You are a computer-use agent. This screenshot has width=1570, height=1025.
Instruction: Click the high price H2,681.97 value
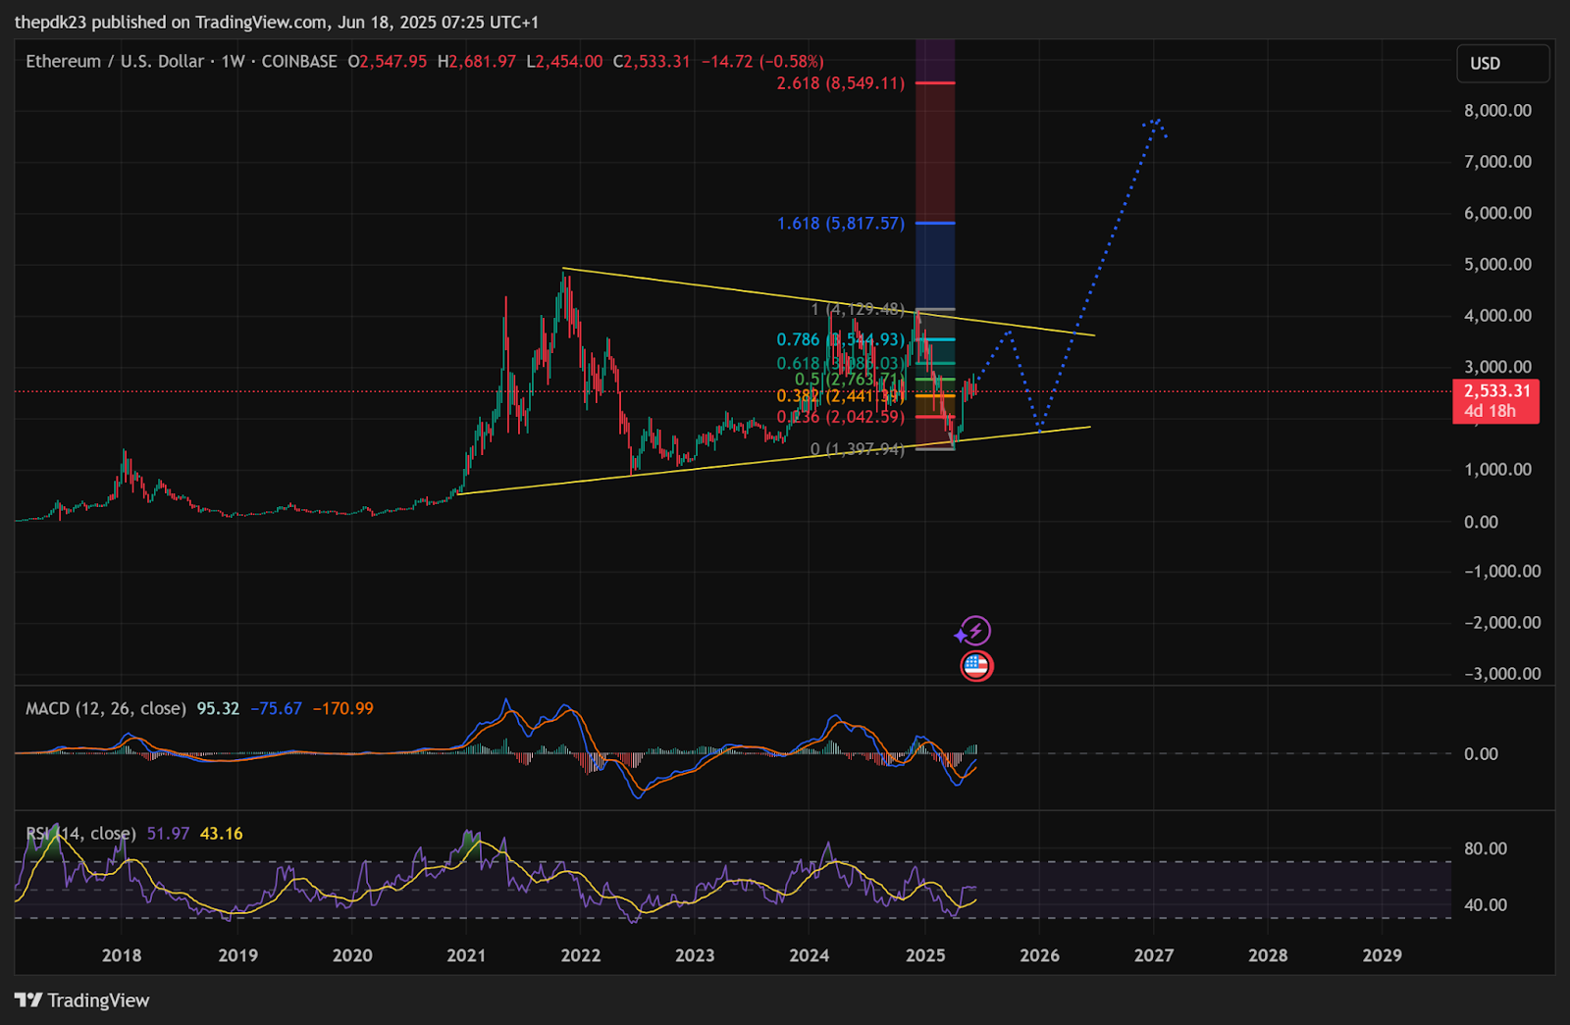(477, 61)
